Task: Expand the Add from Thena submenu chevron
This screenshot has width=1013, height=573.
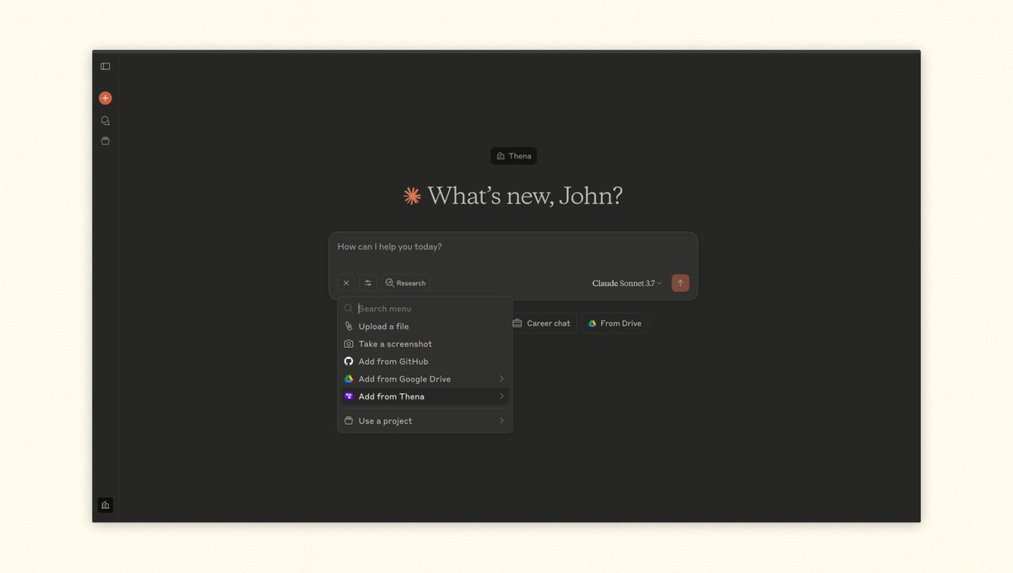Action: coord(501,397)
